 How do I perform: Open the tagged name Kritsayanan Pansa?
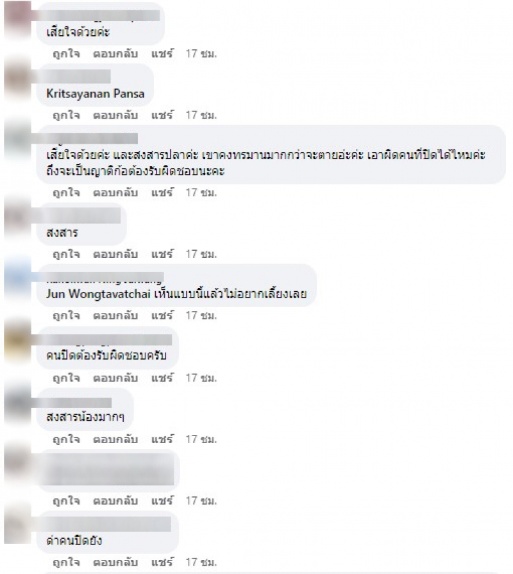95,94
